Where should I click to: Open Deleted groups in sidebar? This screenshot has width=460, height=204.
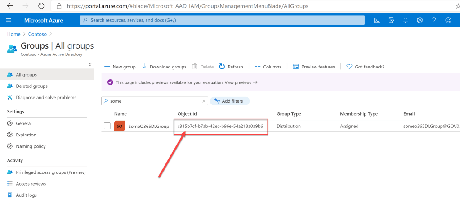[31, 86]
